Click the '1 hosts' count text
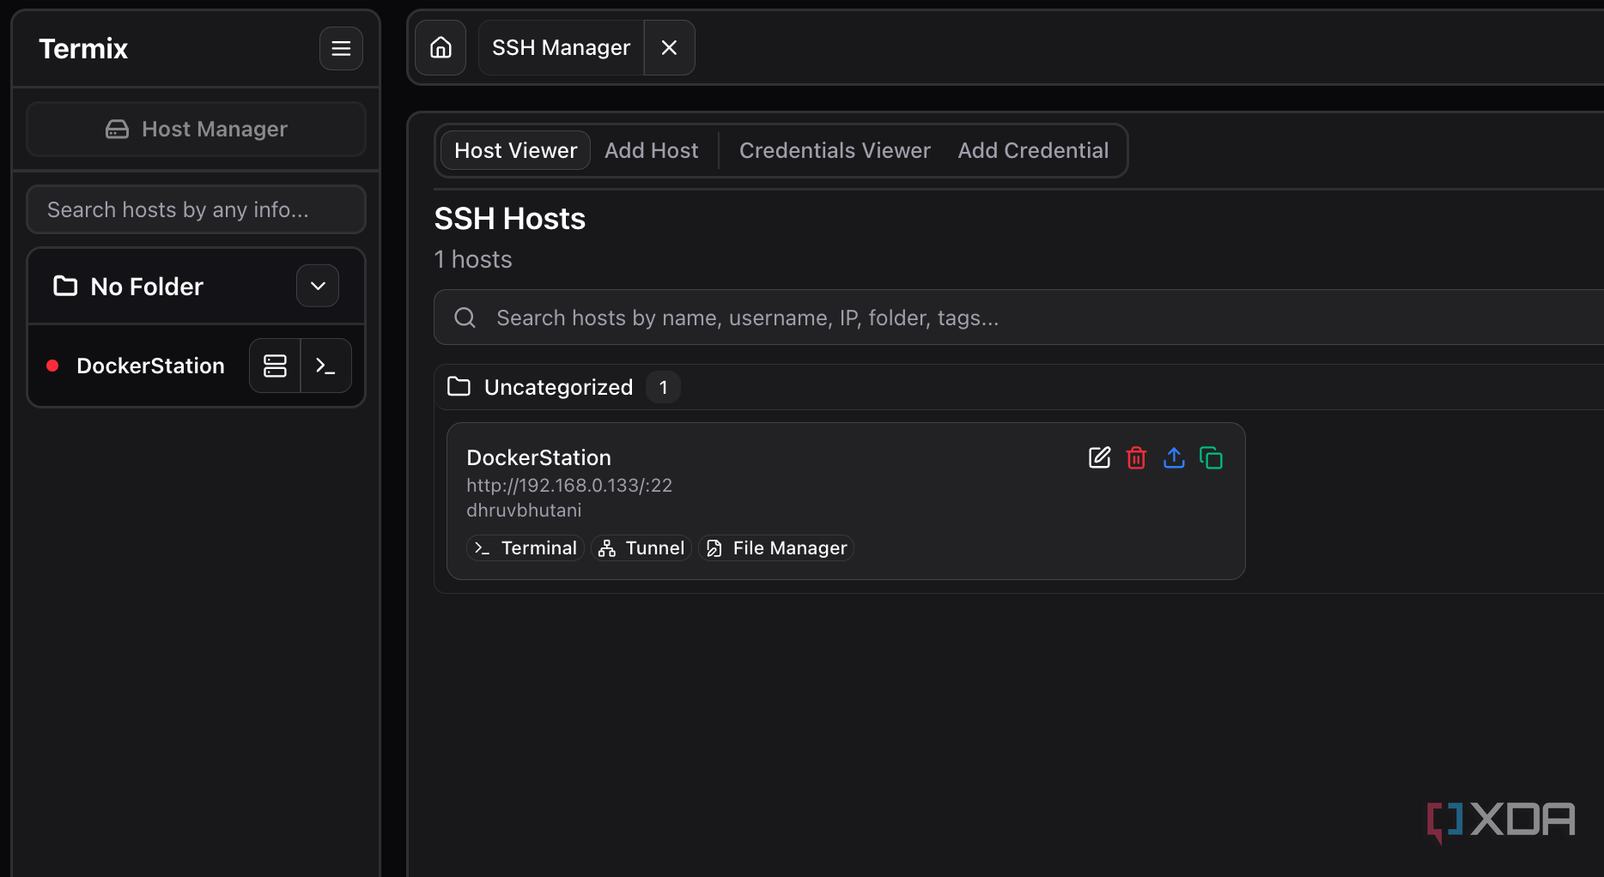This screenshot has height=877, width=1604. coord(473,259)
